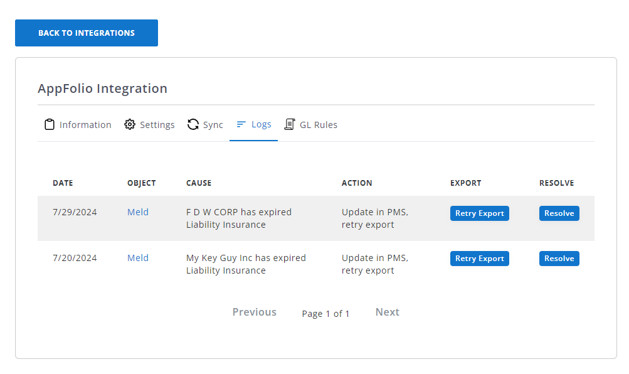Open the Meld link dated 7/29/2024

coord(138,212)
